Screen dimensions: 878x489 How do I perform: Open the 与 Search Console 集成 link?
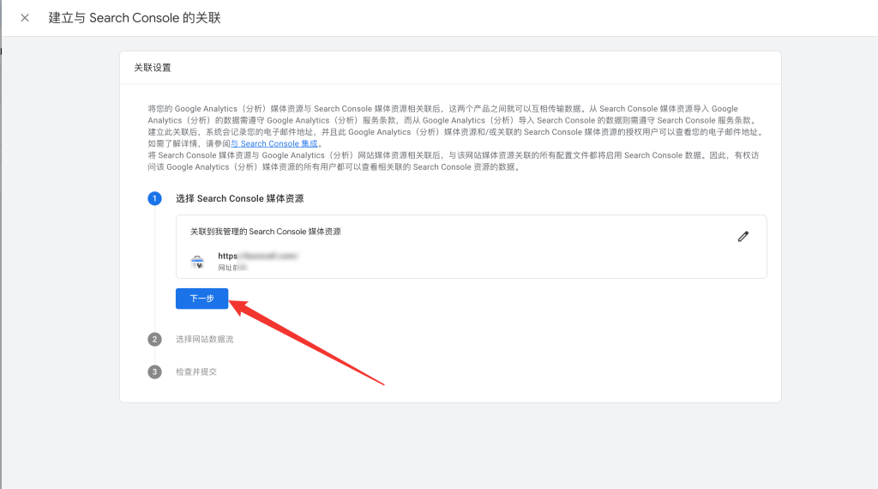point(274,143)
